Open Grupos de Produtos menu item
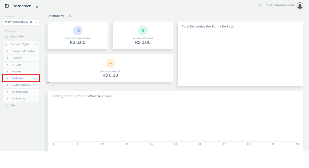Screen dimensions: 309x168 point(23,51)
